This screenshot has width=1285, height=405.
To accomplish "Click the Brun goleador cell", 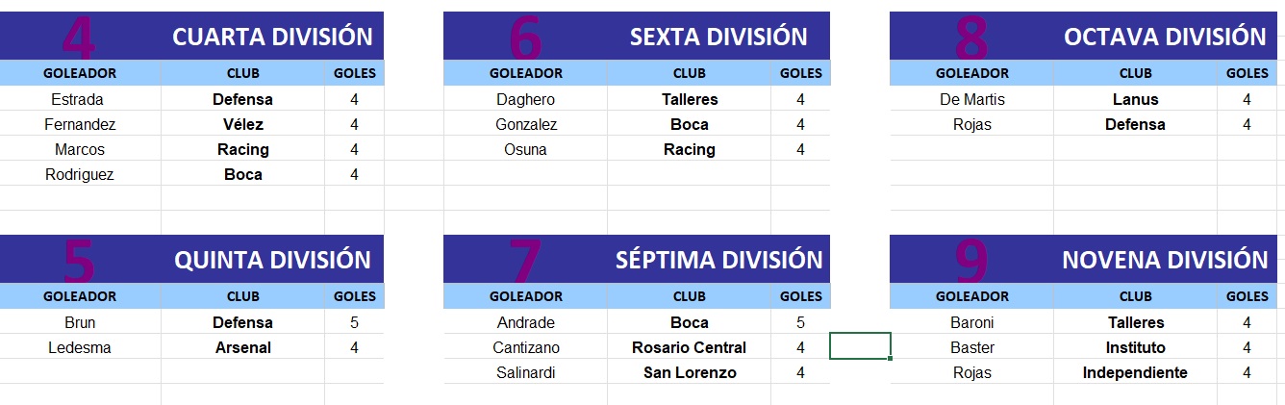I will (x=81, y=322).
